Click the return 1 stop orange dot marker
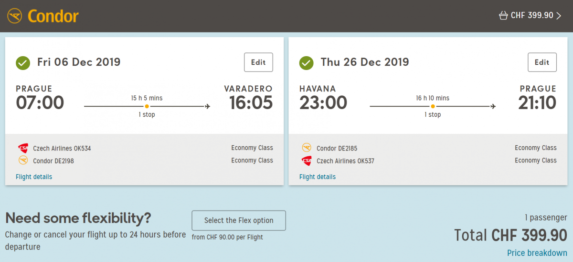Image resolution: width=573 pixels, height=262 pixels. point(432,106)
